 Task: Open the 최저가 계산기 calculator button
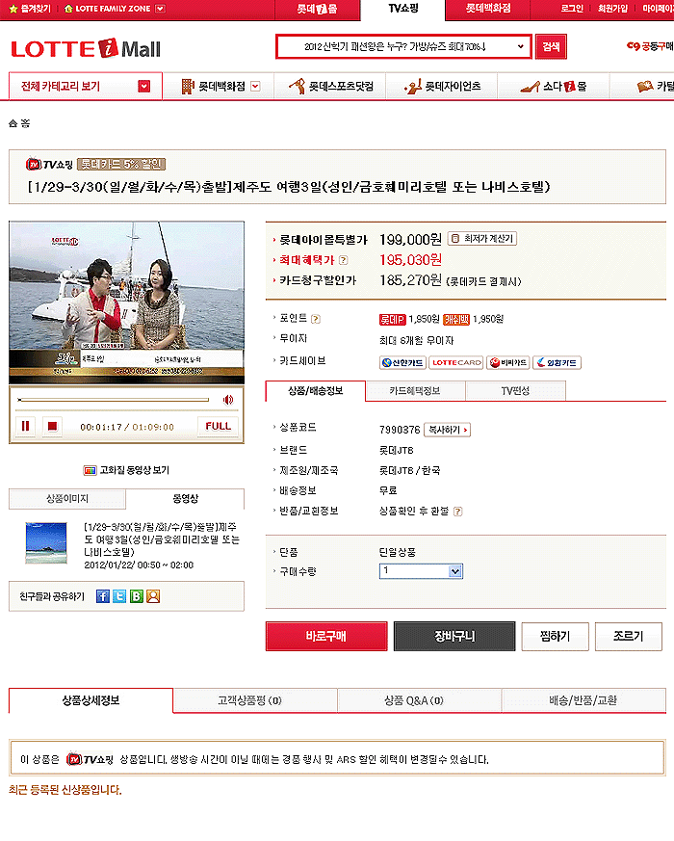pyautogui.click(x=482, y=239)
